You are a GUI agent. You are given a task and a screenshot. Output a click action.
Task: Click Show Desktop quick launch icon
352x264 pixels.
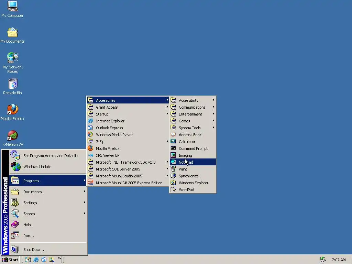tap(28, 260)
